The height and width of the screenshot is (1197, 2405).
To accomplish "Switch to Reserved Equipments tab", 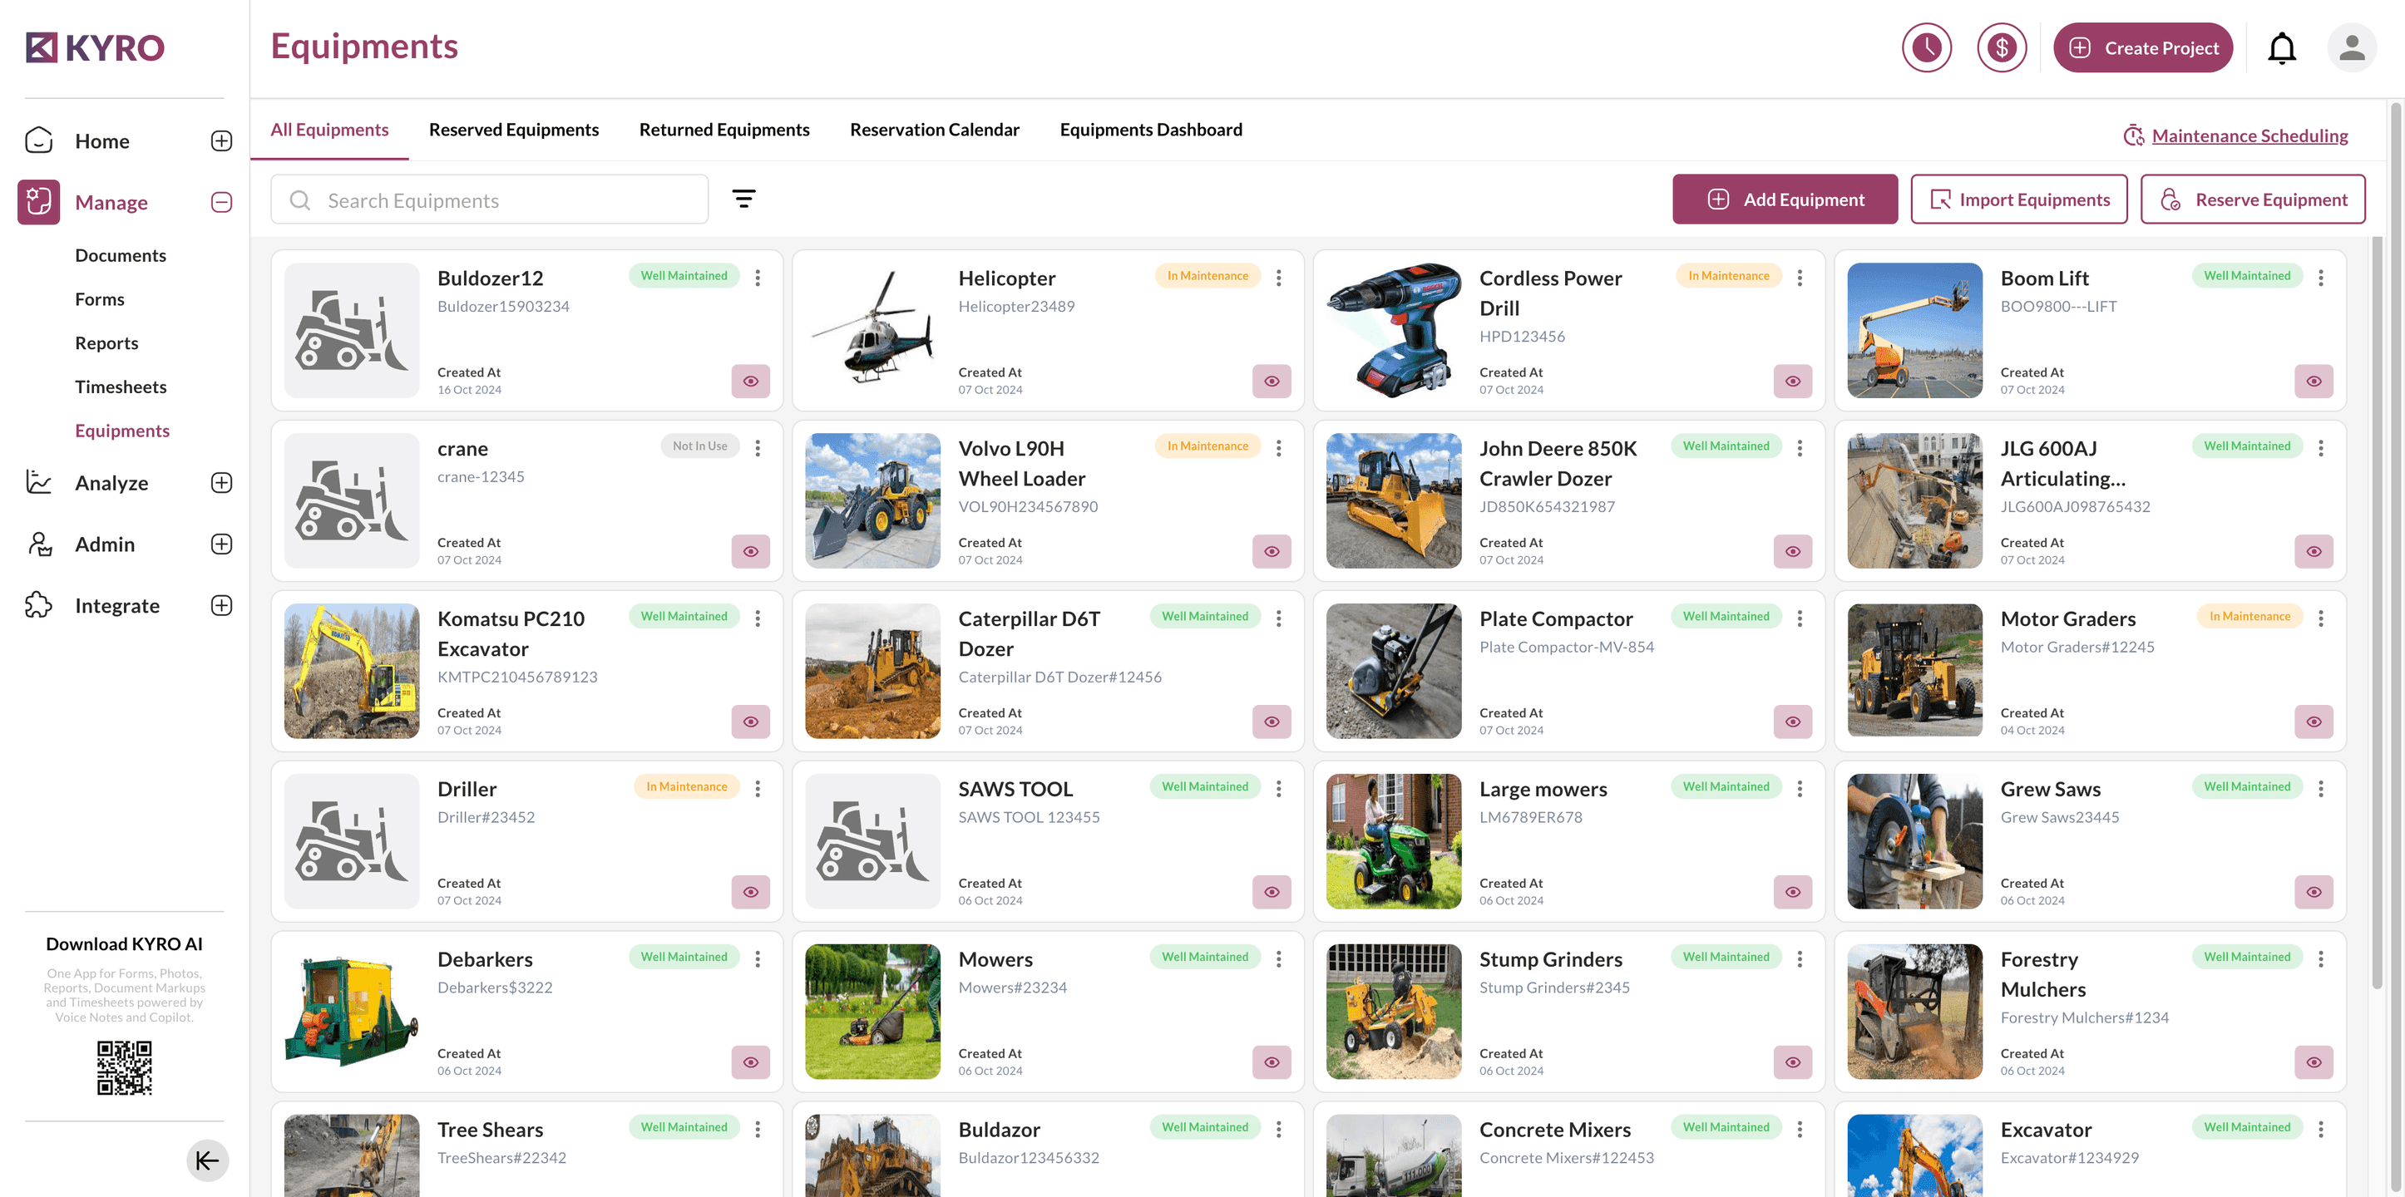I will pyautogui.click(x=513, y=130).
